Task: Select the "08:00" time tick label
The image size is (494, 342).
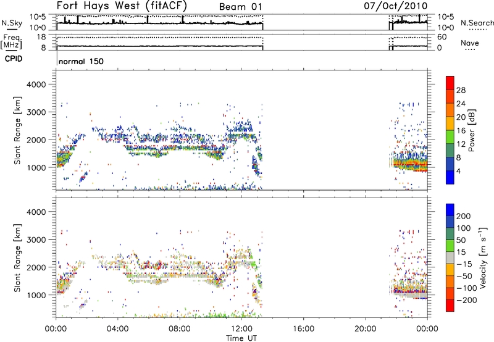Action: pyautogui.click(x=179, y=329)
